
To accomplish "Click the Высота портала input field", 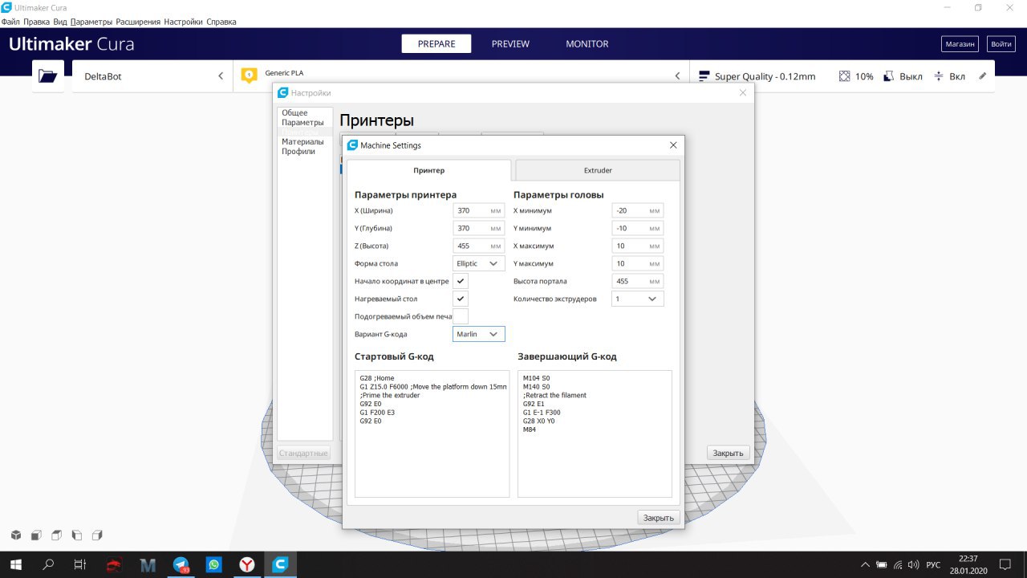I will pyautogui.click(x=638, y=281).
